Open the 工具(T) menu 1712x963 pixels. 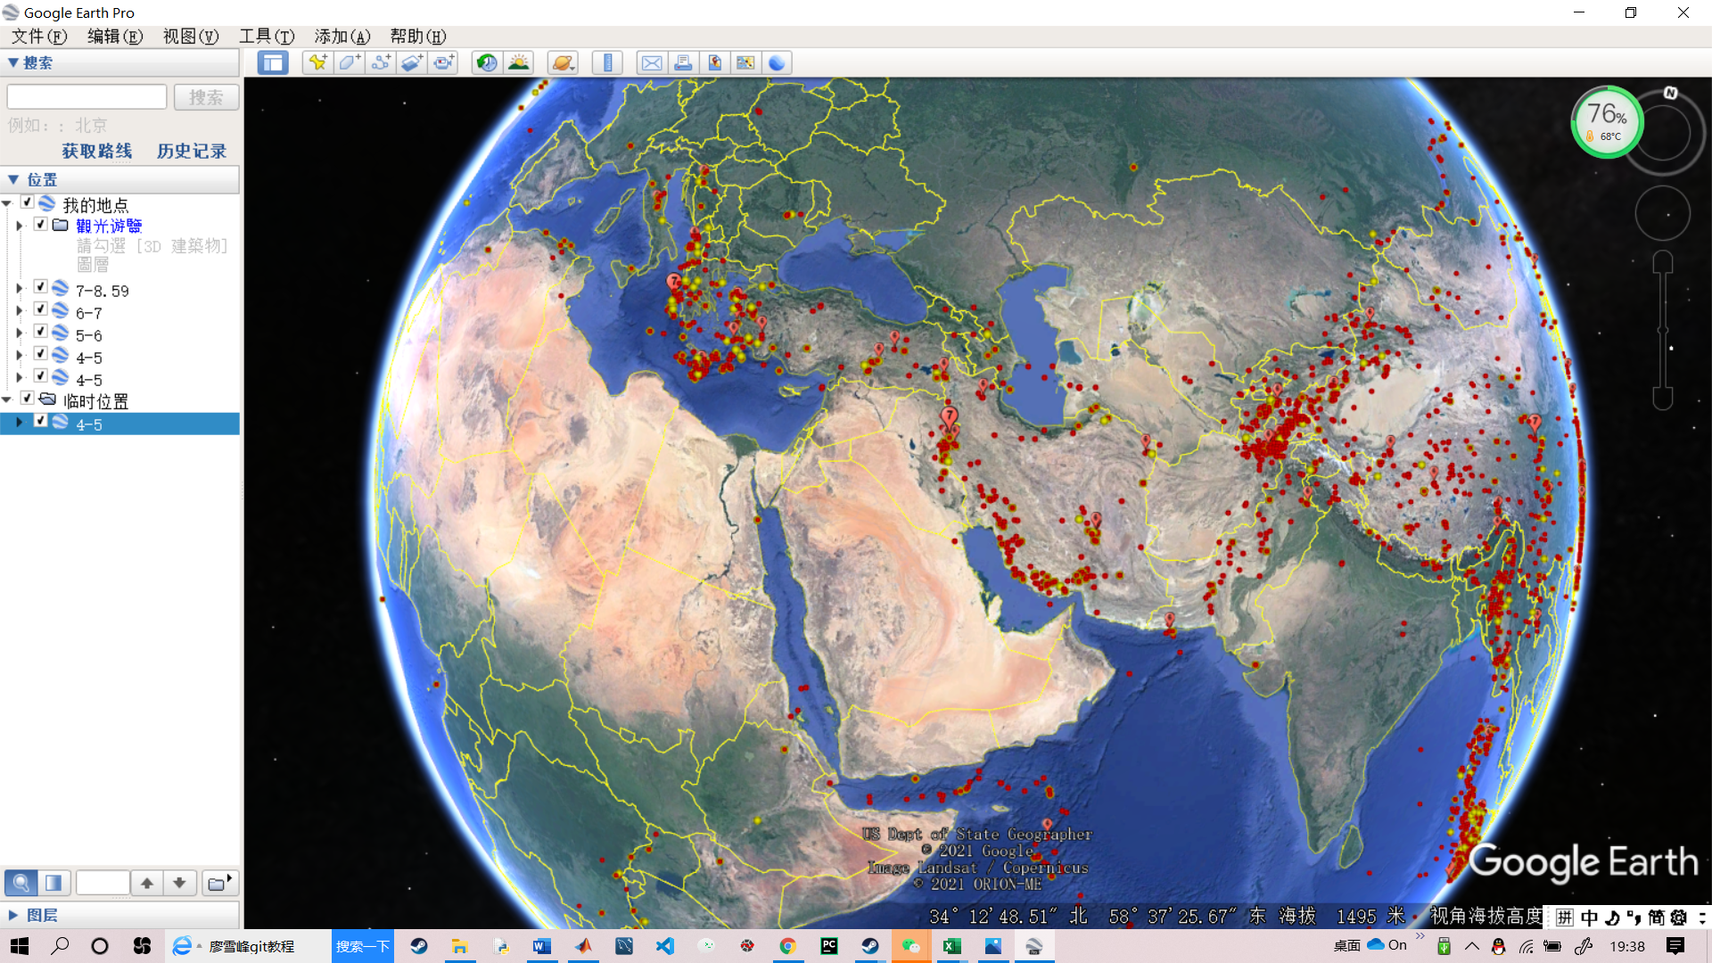(267, 36)
